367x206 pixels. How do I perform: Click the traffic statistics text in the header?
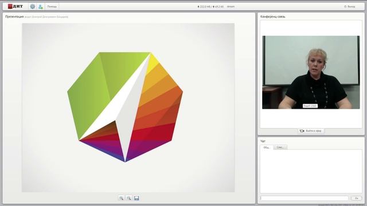(216, 6)
